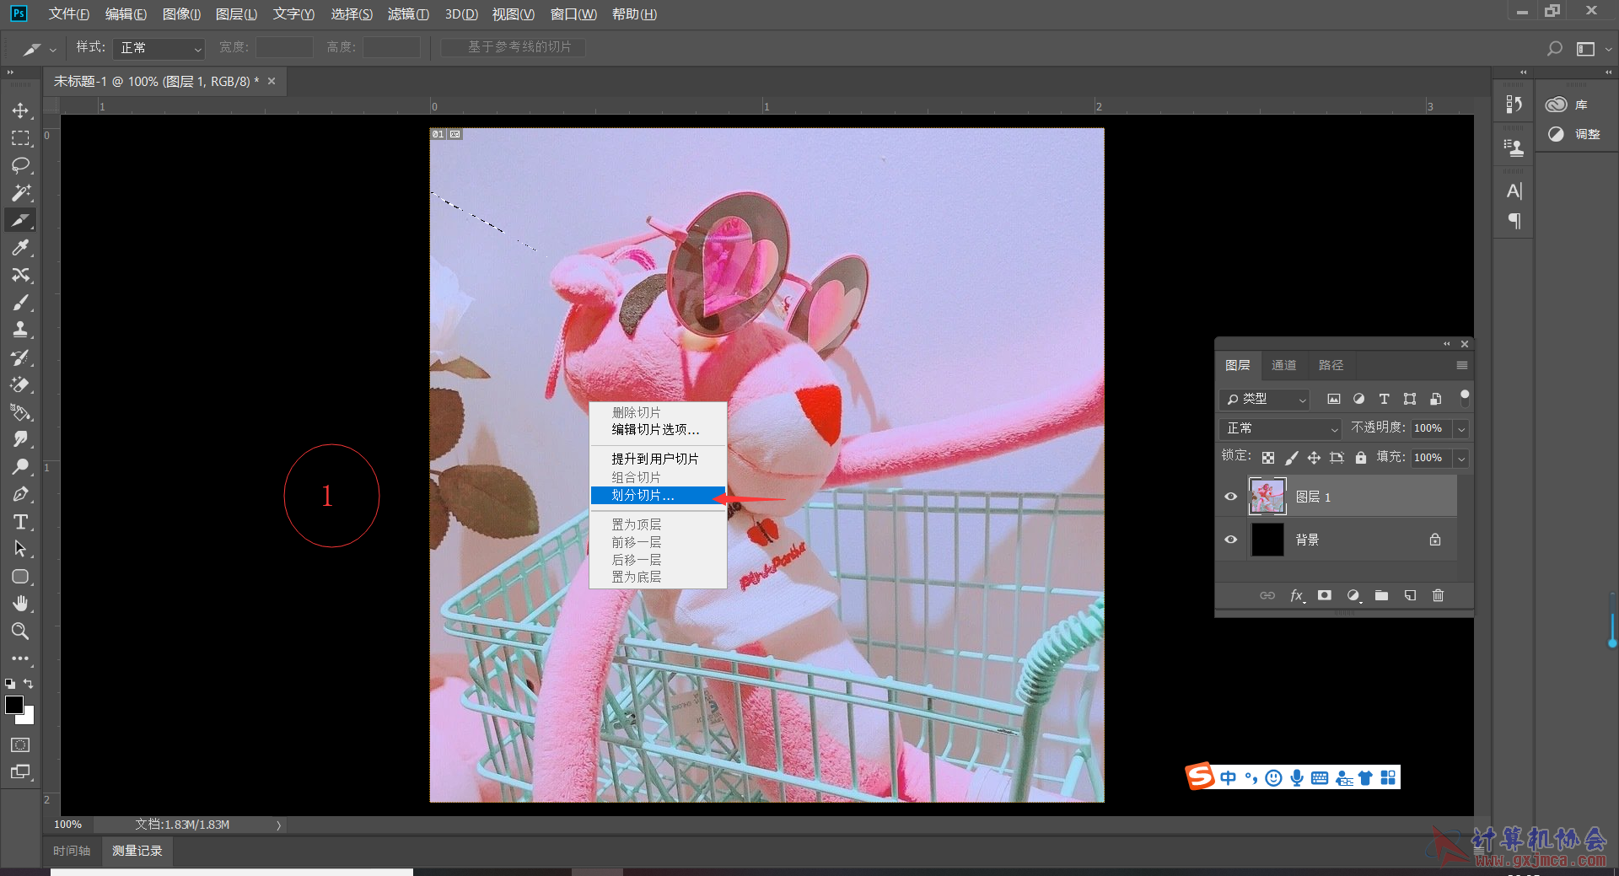Switch to the 通道 tab
The width and height of the screenshot is (1619, 876).
1283,365
